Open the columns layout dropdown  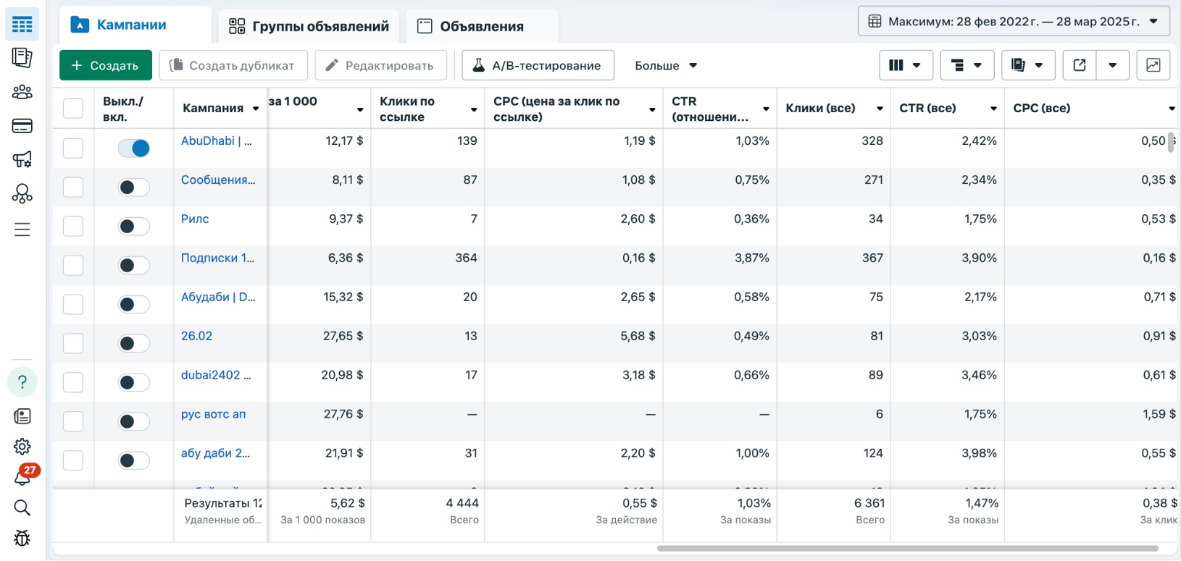point(905,65)
